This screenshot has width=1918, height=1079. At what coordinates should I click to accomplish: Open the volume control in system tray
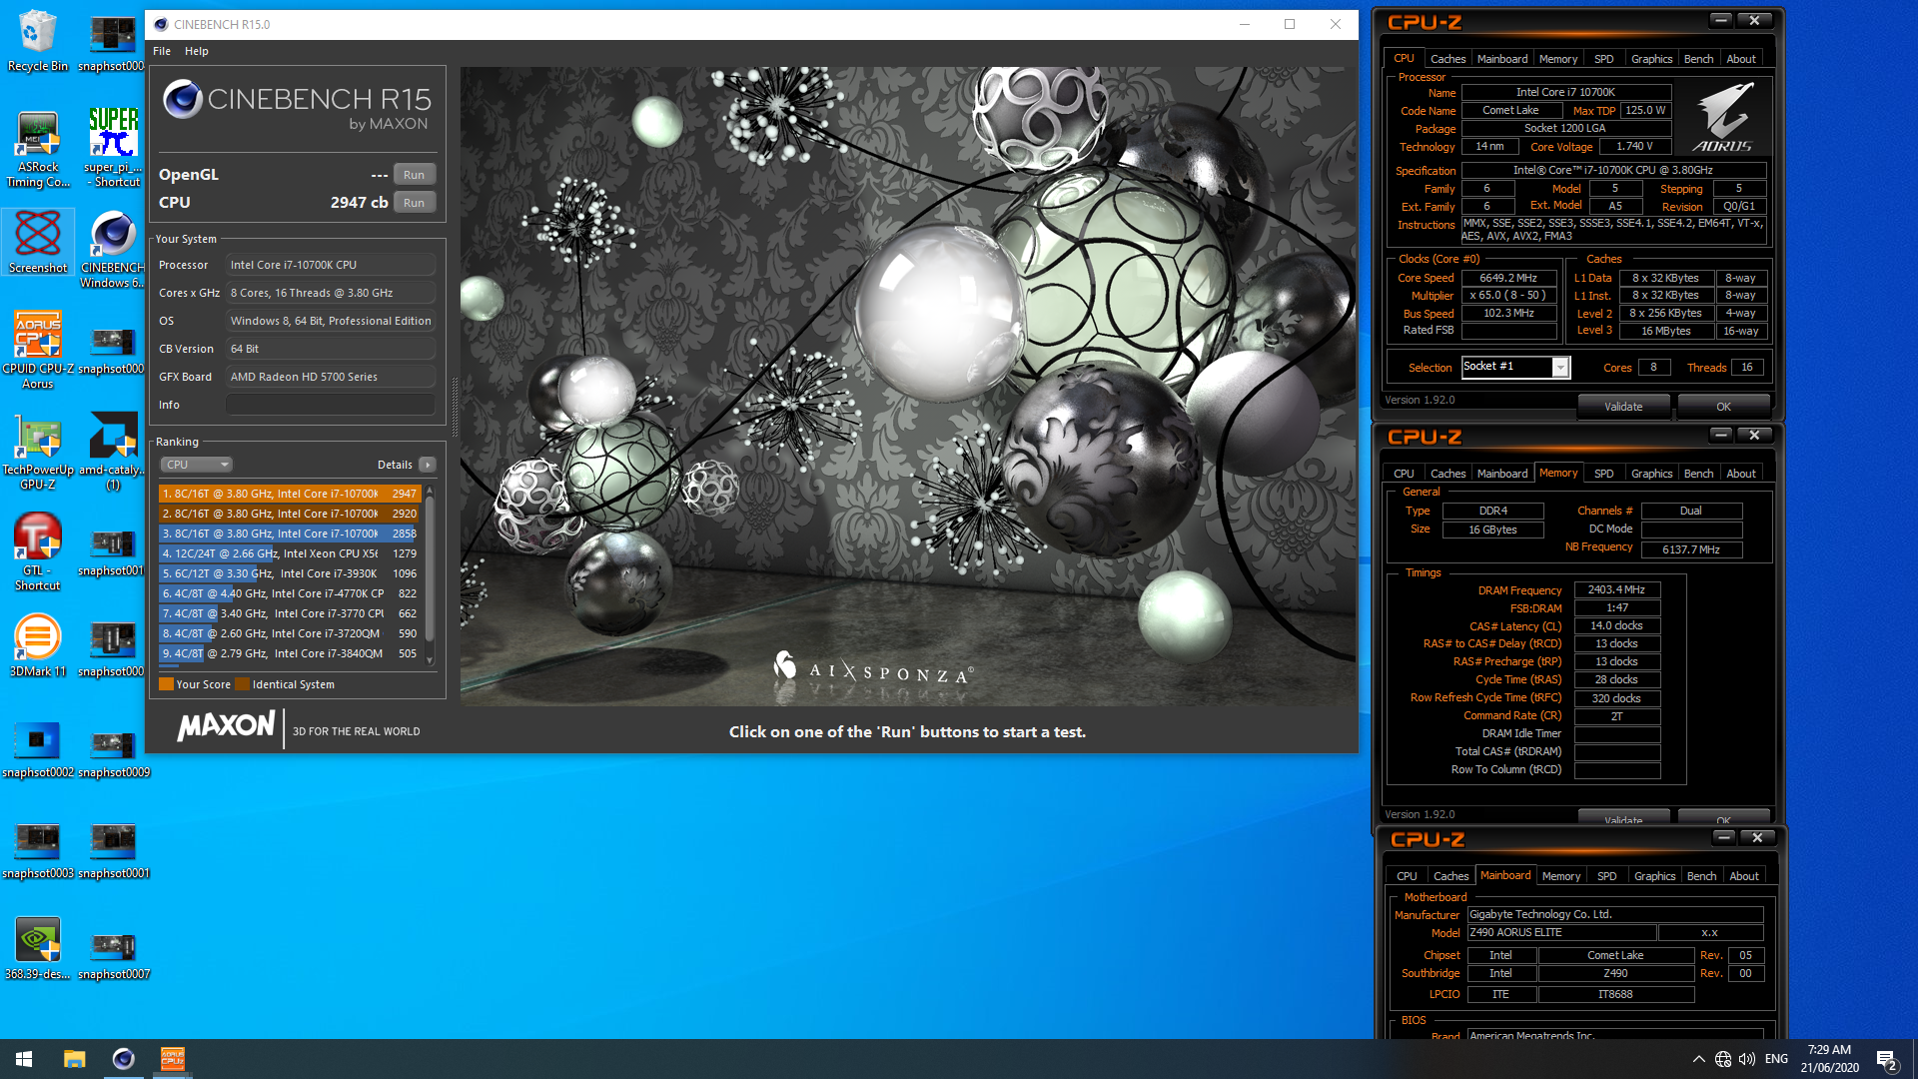[x=1746, y=1059]
